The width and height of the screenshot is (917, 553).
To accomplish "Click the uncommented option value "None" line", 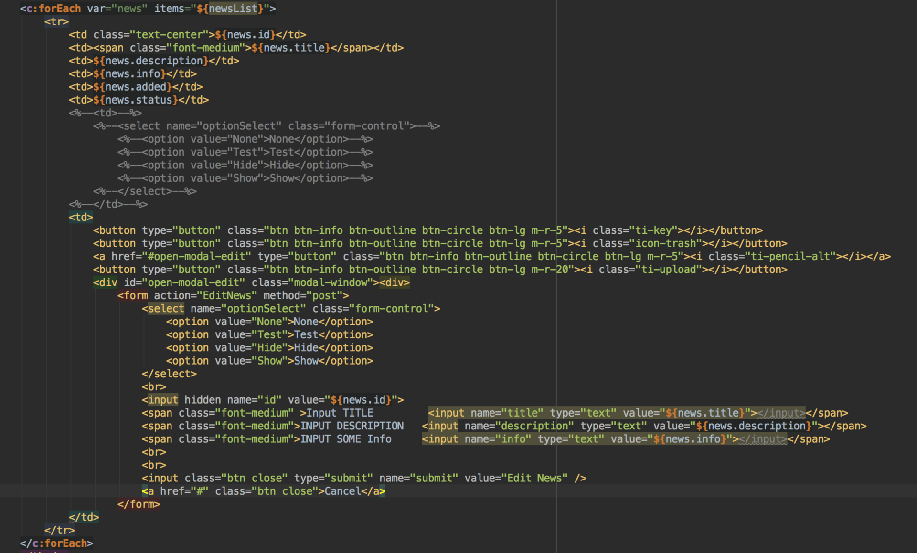I will tap(270, 322).
